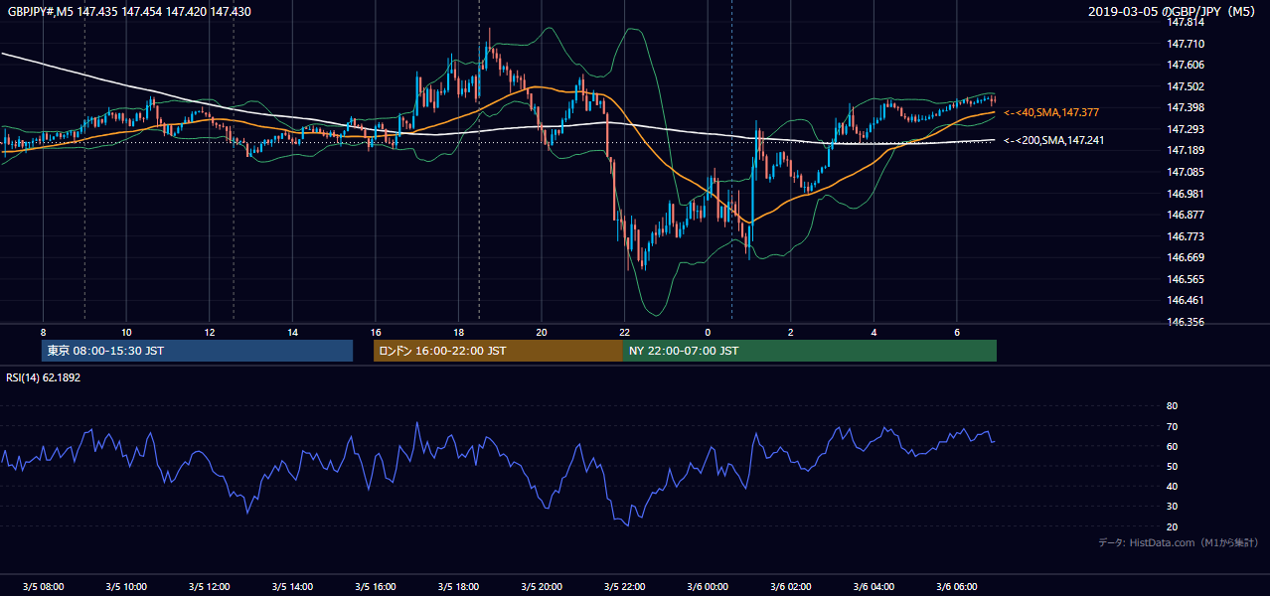Click price axis value 146.773

[1187, 236]
